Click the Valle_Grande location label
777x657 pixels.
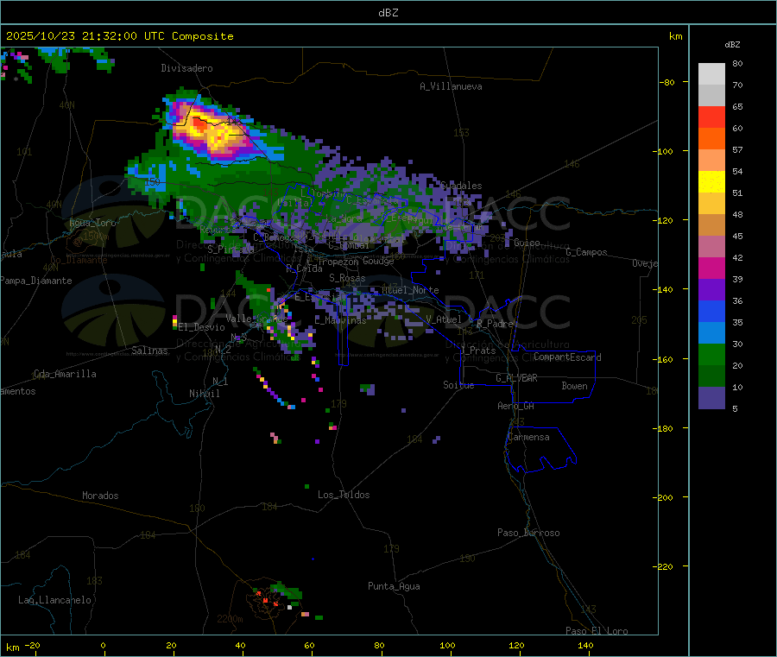pyautogui.click(x=256, y=319)
